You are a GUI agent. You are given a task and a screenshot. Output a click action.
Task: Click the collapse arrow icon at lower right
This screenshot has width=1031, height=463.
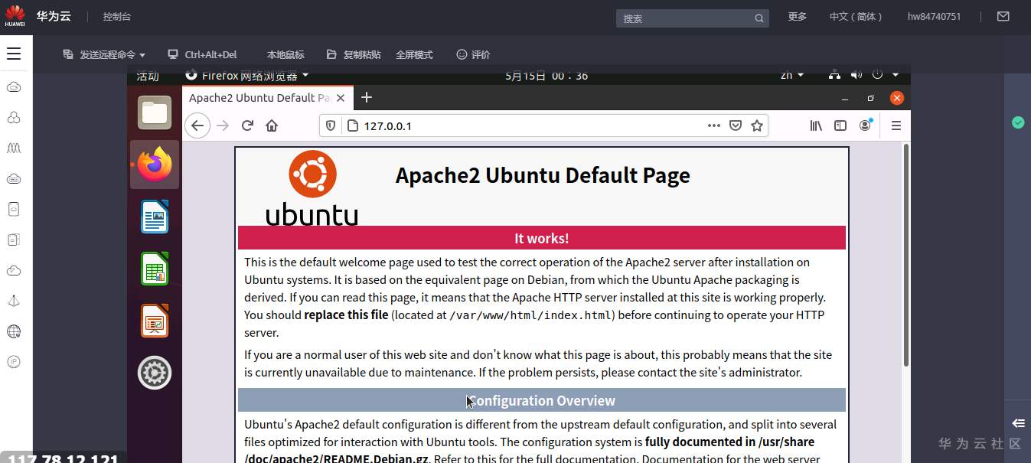click(x=1018, y=423)
